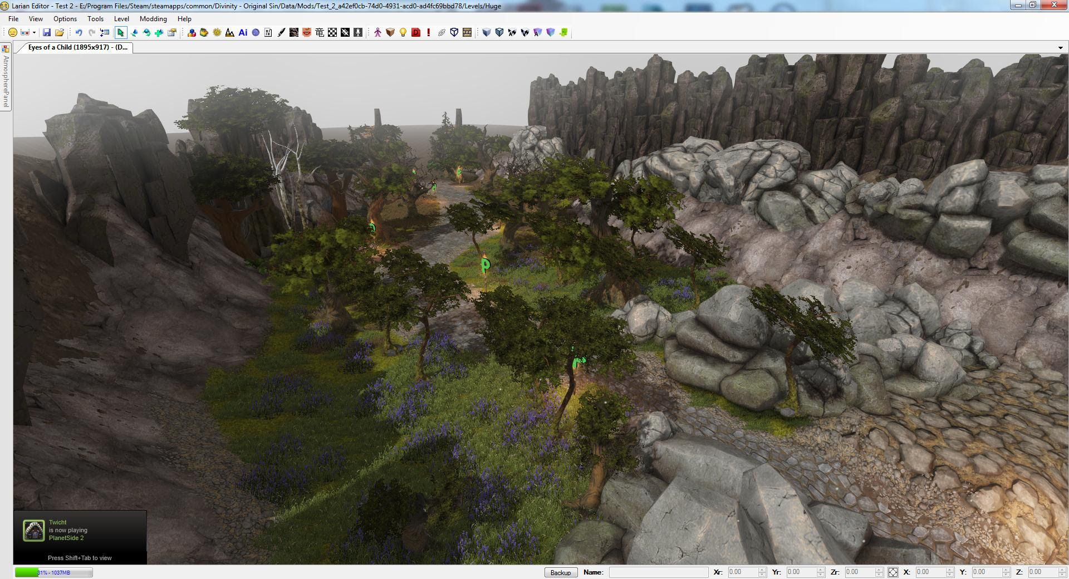This screenshot has width=1069, height=579.
Task: Open the View menu
Action: pyautogui.click(x=36, y=18)
